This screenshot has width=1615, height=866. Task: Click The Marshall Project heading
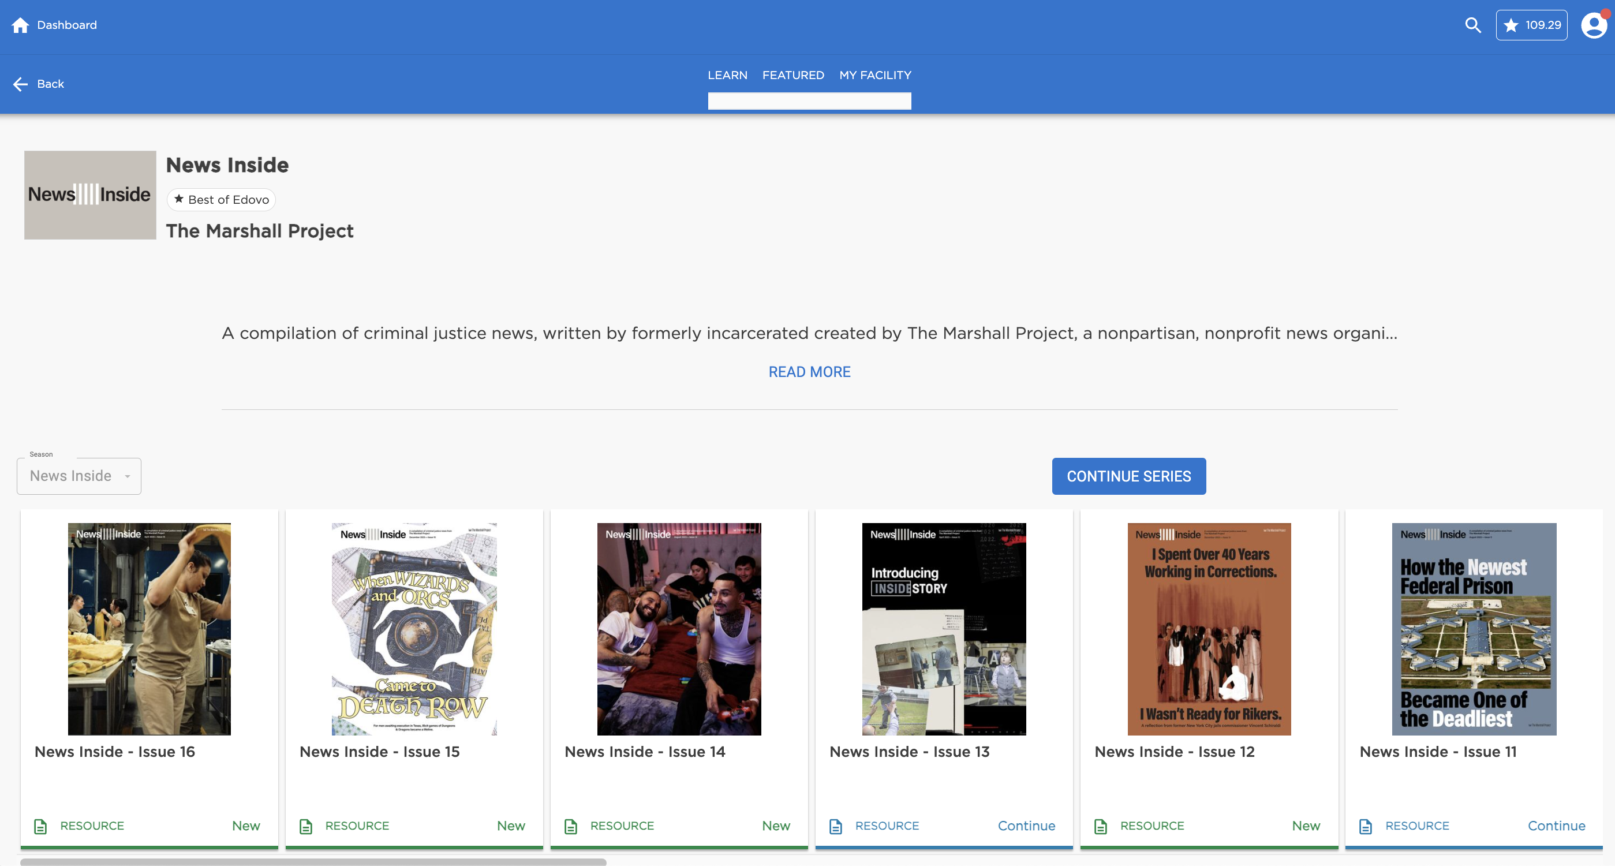tap(260, 231)
